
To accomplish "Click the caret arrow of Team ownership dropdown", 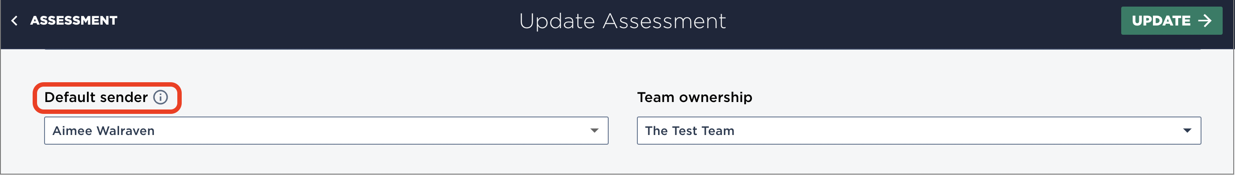I will point(1186,131).
